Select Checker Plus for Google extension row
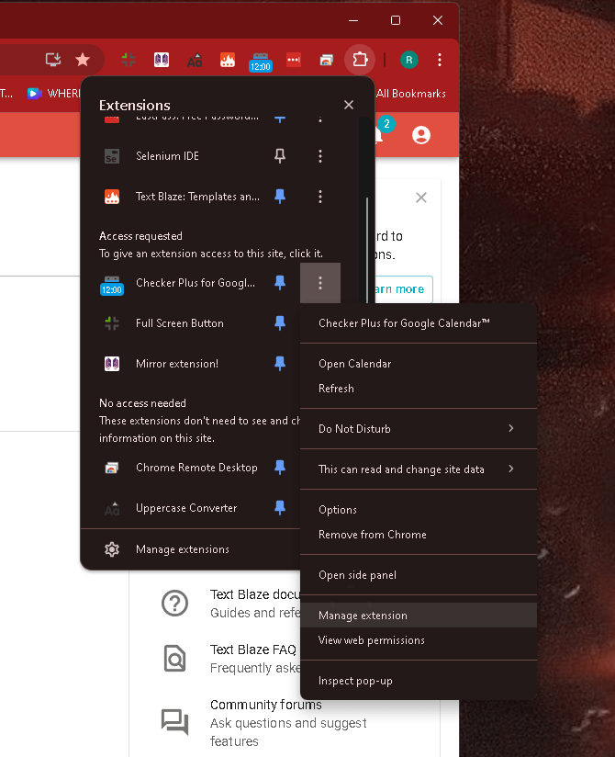The height and width of the screenshot is (757, 615). click(x=196, y=283)
